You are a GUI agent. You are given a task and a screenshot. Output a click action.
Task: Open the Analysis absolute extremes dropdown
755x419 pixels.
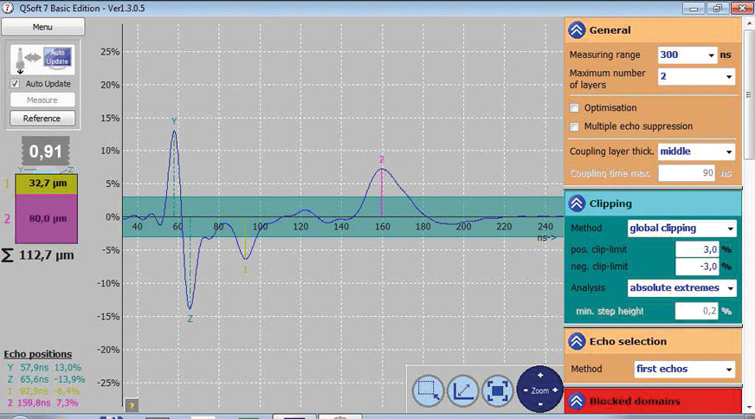[x=681, y=287]
